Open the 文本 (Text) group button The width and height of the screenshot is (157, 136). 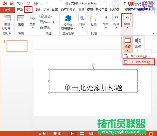click(x=105, y=21)
